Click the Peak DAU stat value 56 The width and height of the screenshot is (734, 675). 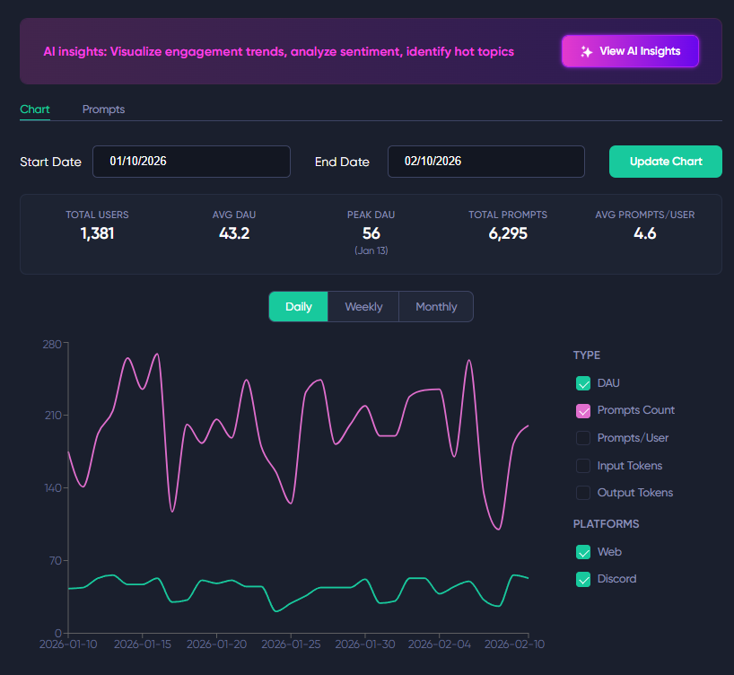[x=371, y=233]
